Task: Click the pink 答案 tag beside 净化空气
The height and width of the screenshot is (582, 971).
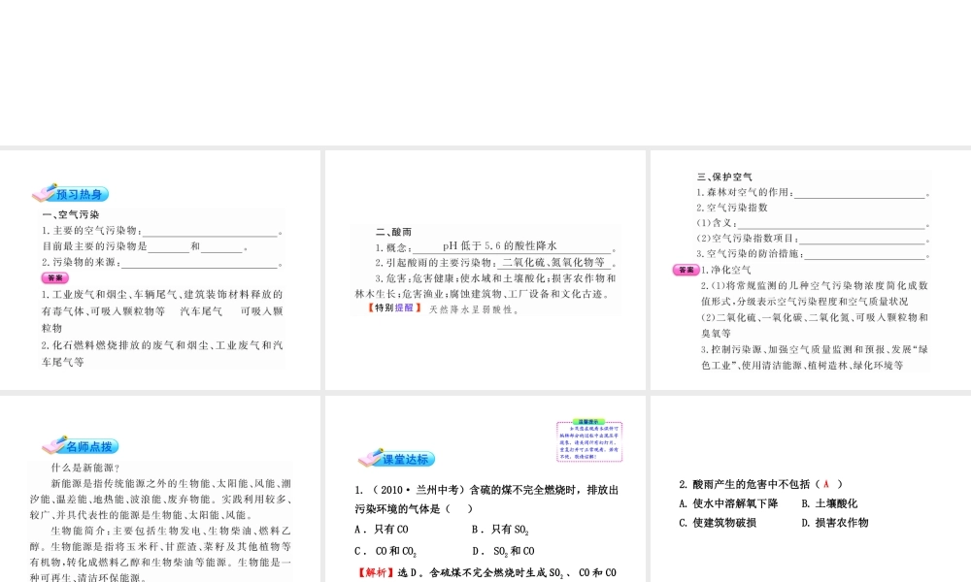Action: click(x=686, y=270)
